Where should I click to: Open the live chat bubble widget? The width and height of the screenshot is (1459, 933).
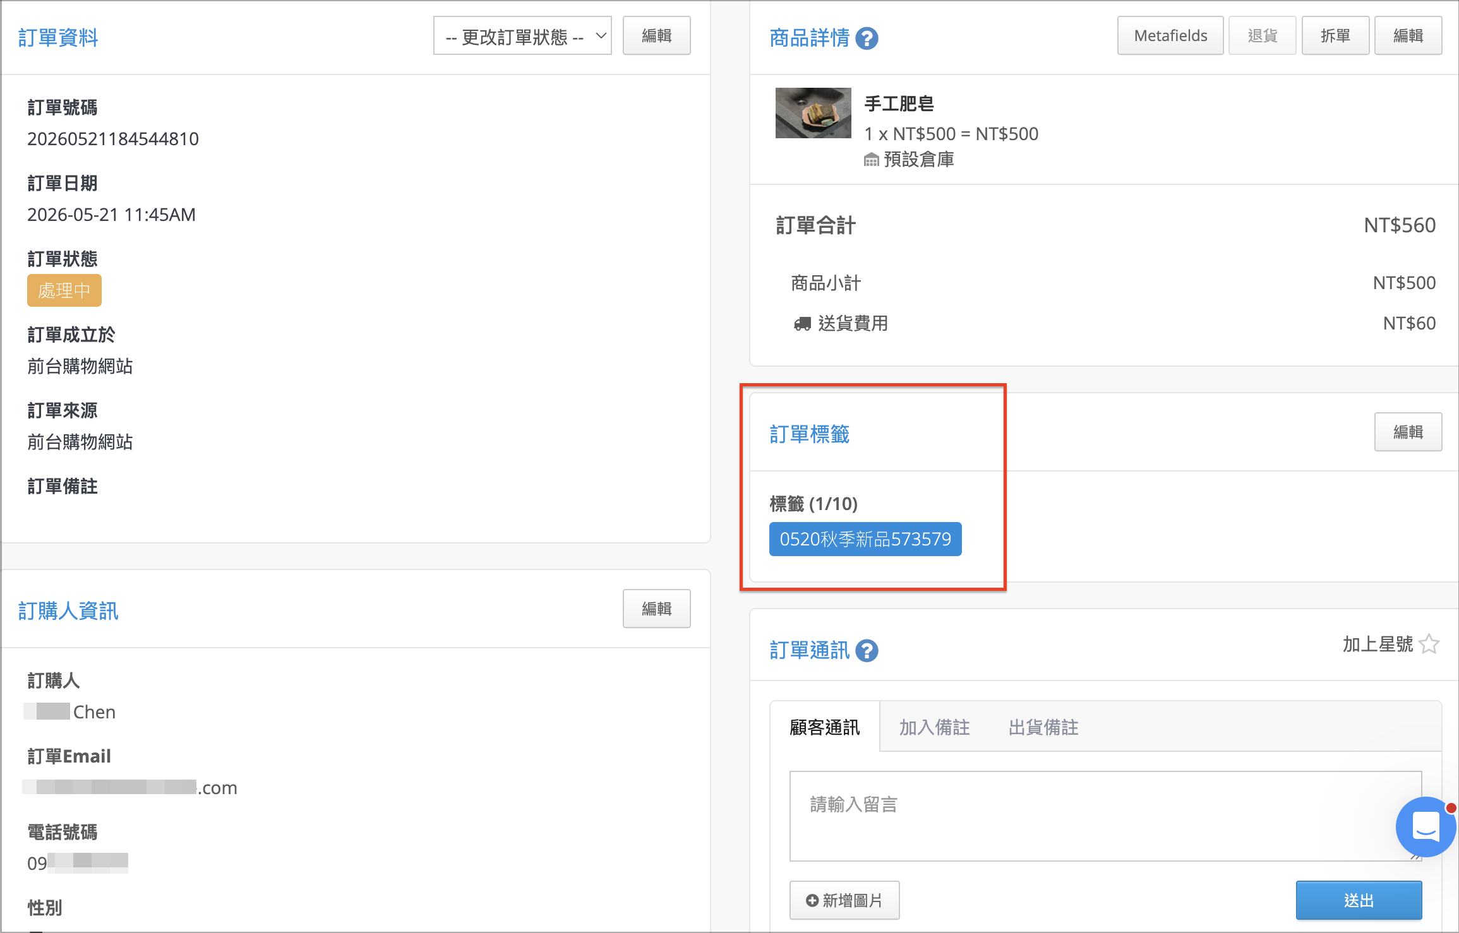[x=1425, y=826]
